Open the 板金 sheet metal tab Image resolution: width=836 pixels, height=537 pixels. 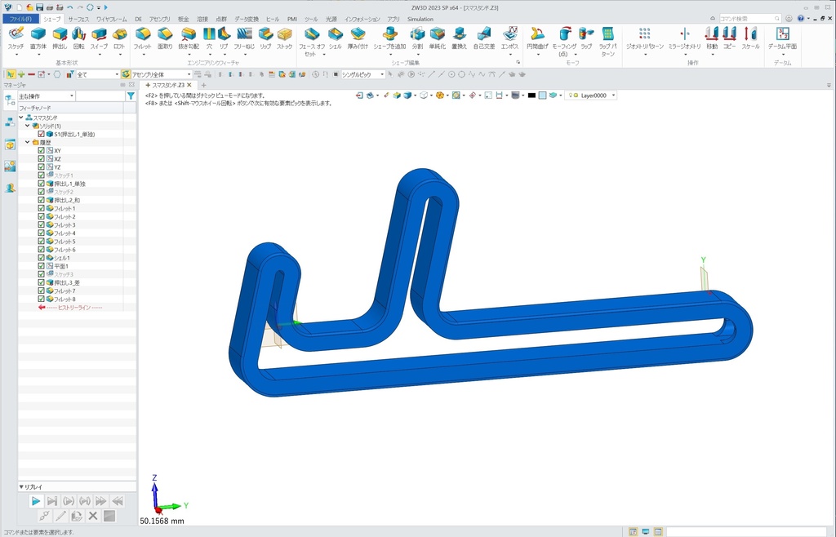click(184, 19)
